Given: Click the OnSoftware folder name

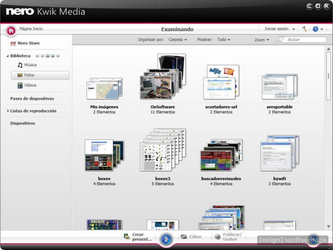Looking at the screenshot, I should click(163, 107).
